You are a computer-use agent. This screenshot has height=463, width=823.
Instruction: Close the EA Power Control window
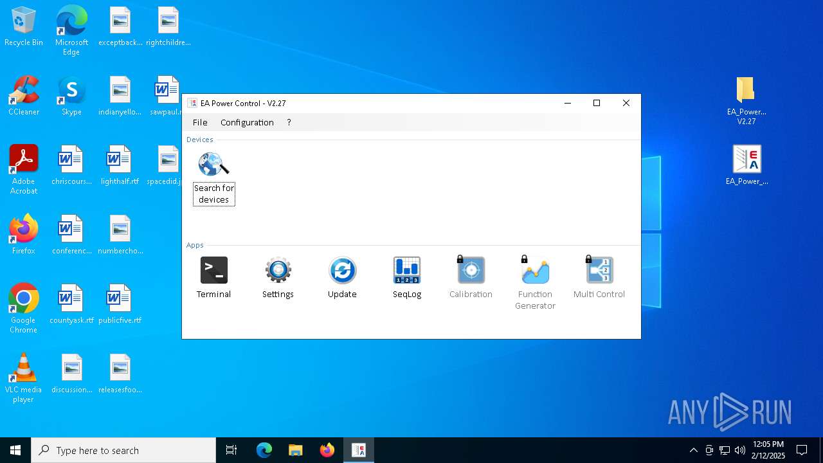[626, 103]
